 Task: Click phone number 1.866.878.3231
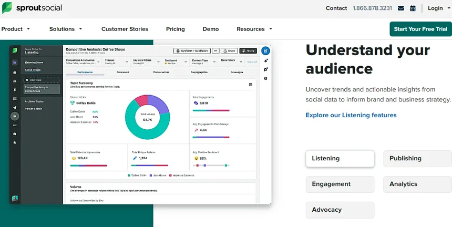click(x=372, y=8)
